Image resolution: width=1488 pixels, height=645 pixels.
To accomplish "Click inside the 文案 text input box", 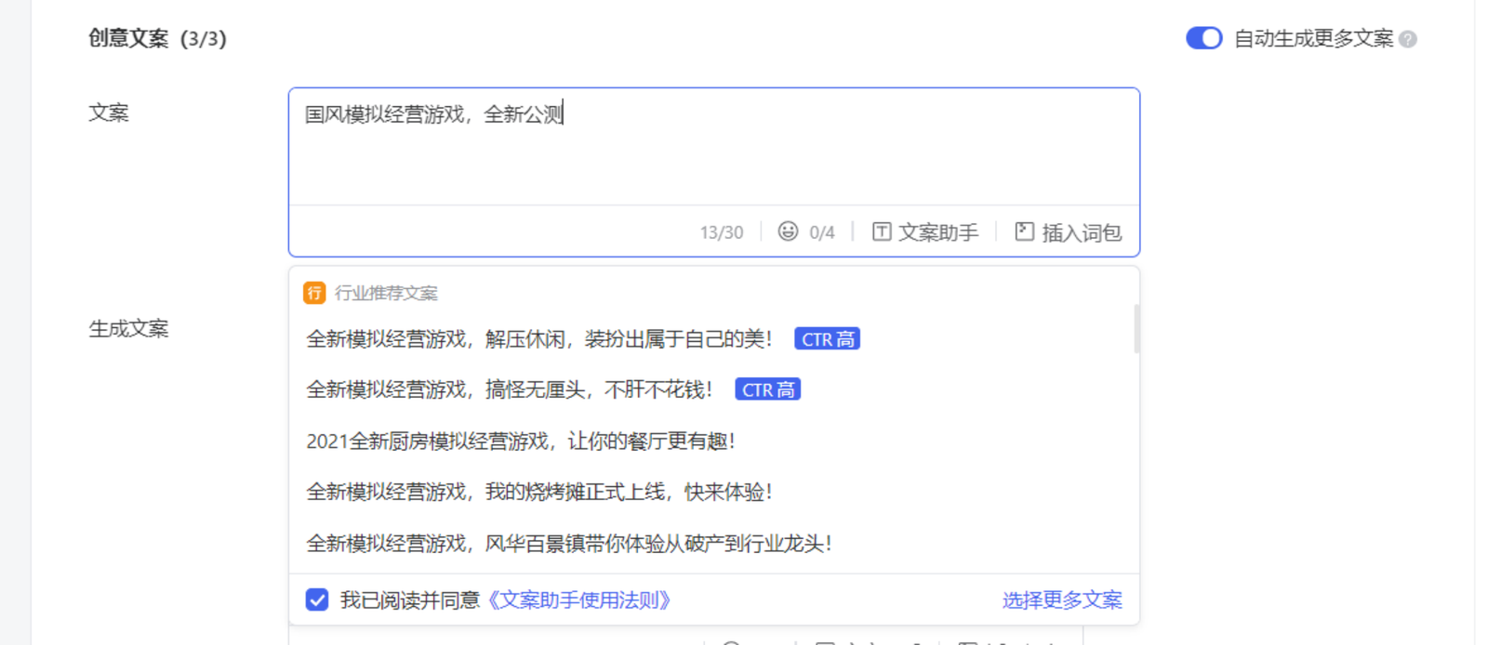I will [713, 147].
